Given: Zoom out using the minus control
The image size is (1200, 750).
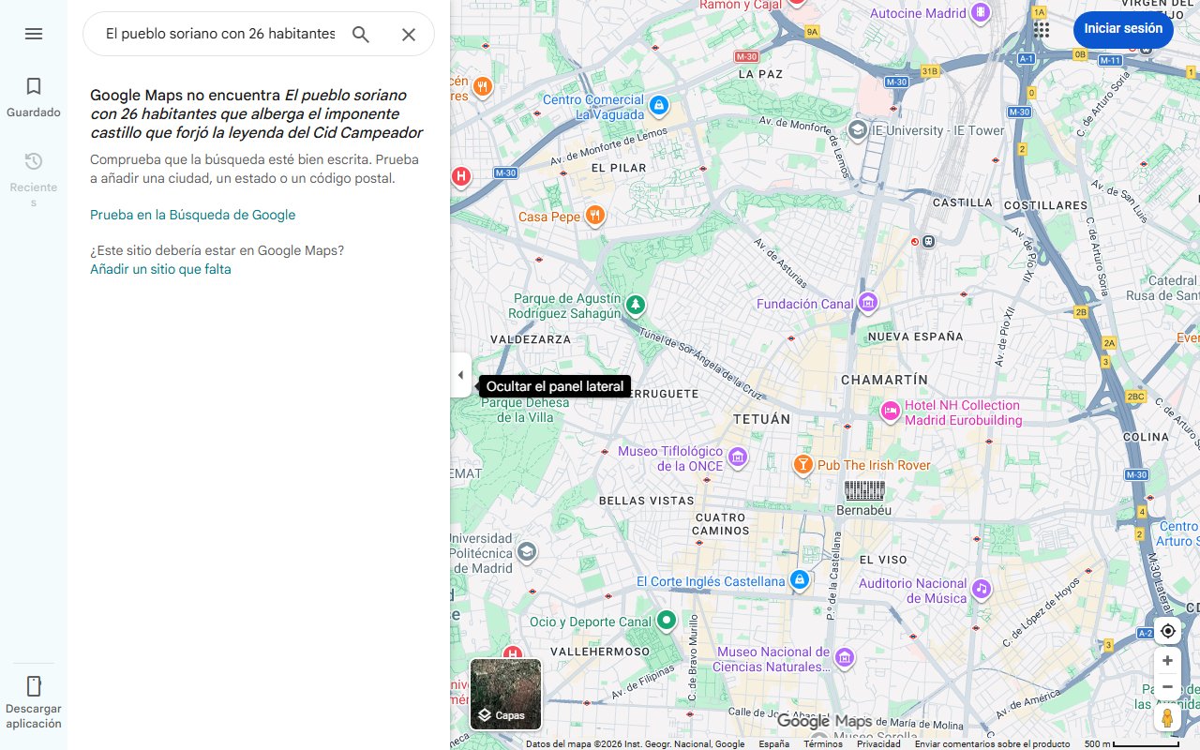Looking at the screenshot, I should (x=1167, y=686).
